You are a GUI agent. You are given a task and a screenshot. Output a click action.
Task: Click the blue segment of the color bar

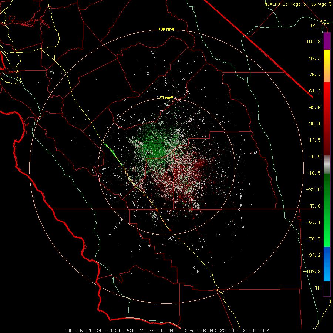pyautogui.click(x=327, y=264)
